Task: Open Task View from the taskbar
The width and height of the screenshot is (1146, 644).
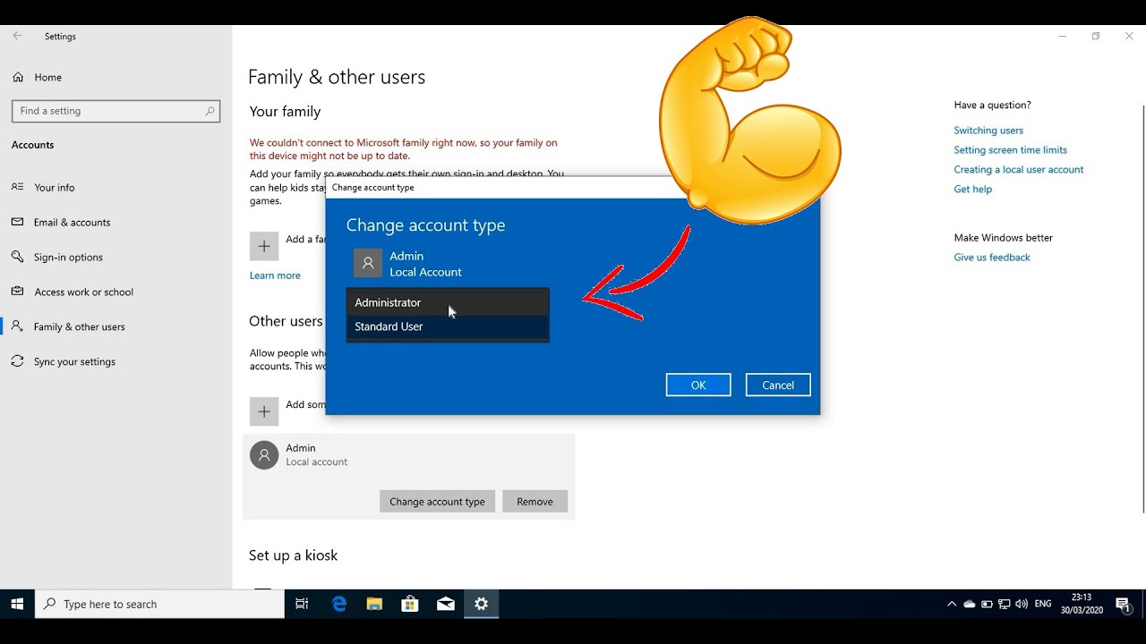Action: click(302, 605)
